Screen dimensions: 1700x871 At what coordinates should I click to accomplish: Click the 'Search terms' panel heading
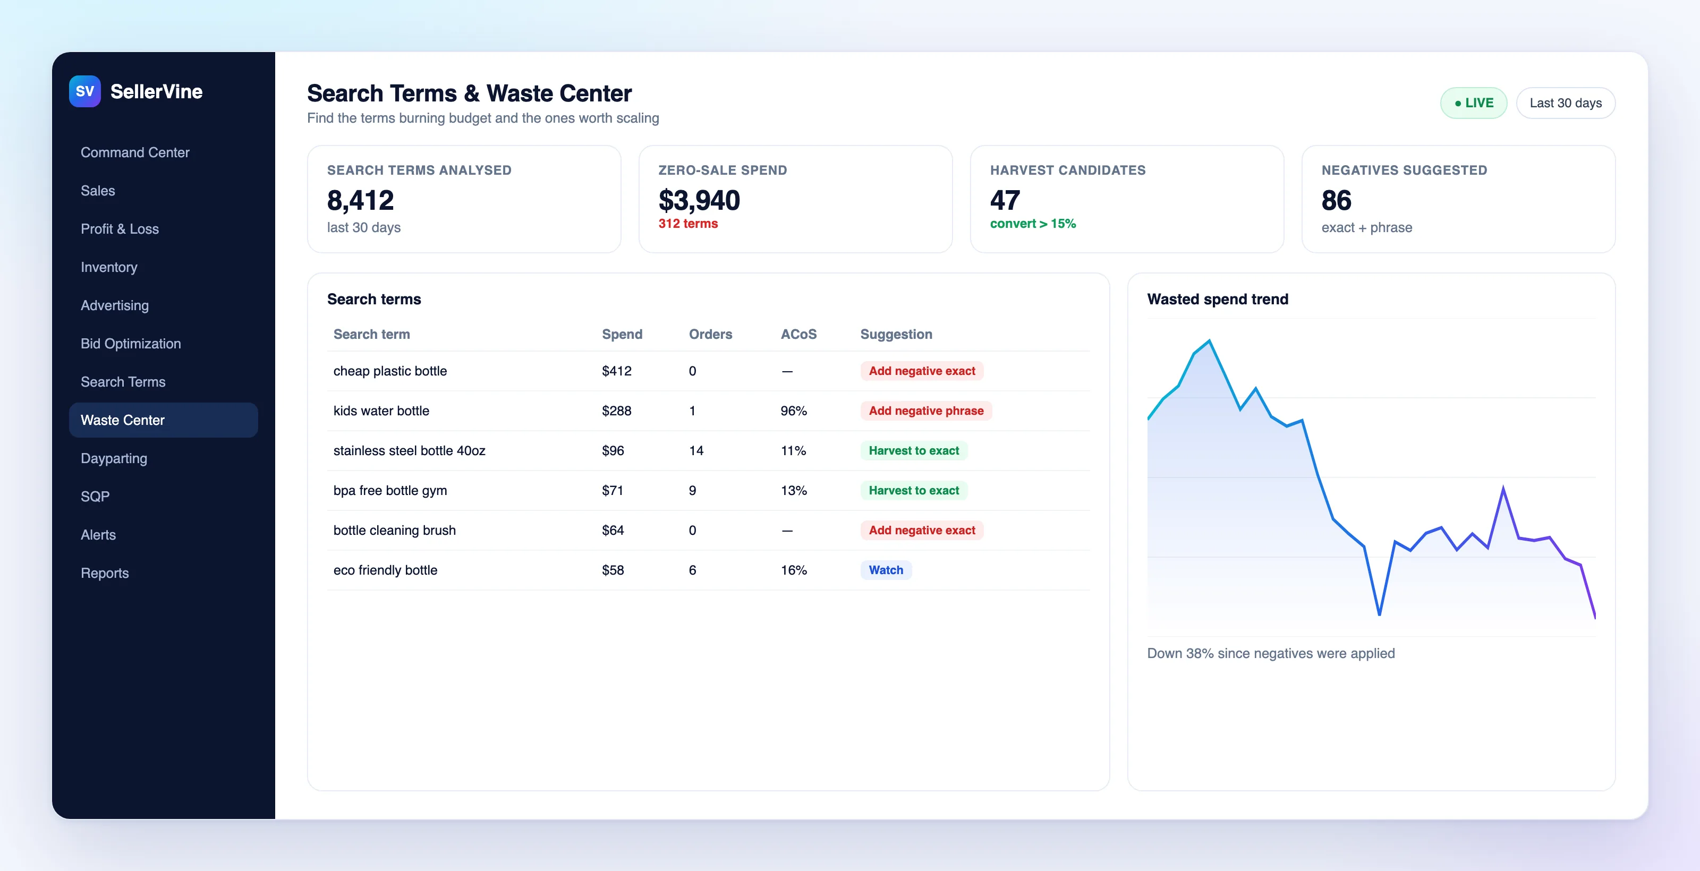(x=373, y=299)
